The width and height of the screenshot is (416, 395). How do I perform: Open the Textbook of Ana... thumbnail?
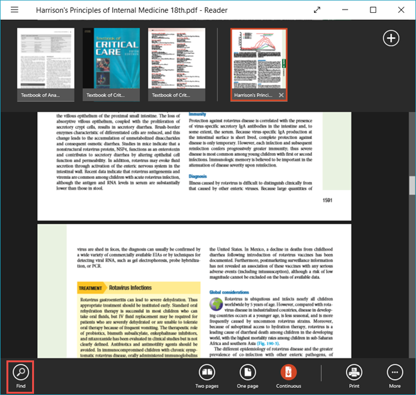[46, 65]
